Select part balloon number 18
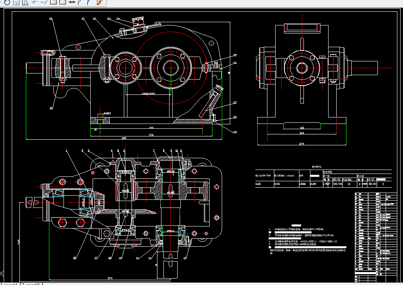Image resolution: width=403 pixels, height=285 pixels. click(x=74, y=258)
